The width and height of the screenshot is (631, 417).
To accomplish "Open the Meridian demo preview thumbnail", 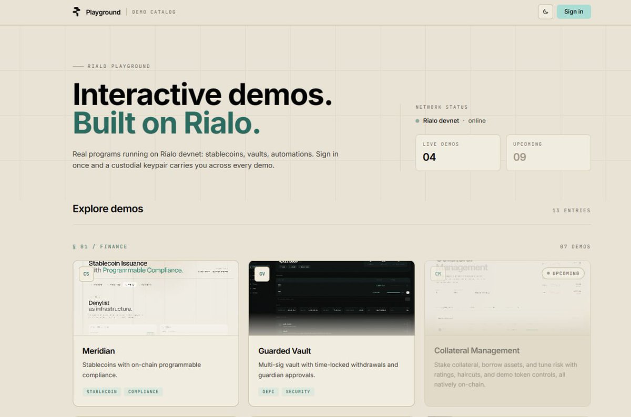I will [156, 298].
